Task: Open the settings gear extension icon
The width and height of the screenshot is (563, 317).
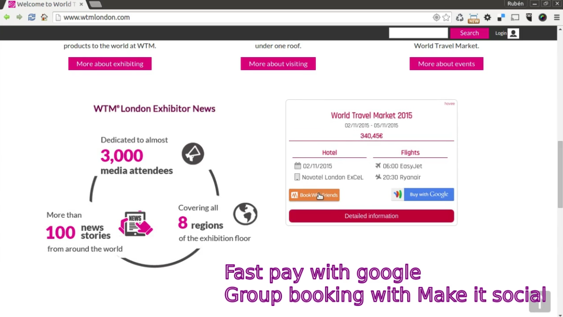Action: (x=487, y=18)
